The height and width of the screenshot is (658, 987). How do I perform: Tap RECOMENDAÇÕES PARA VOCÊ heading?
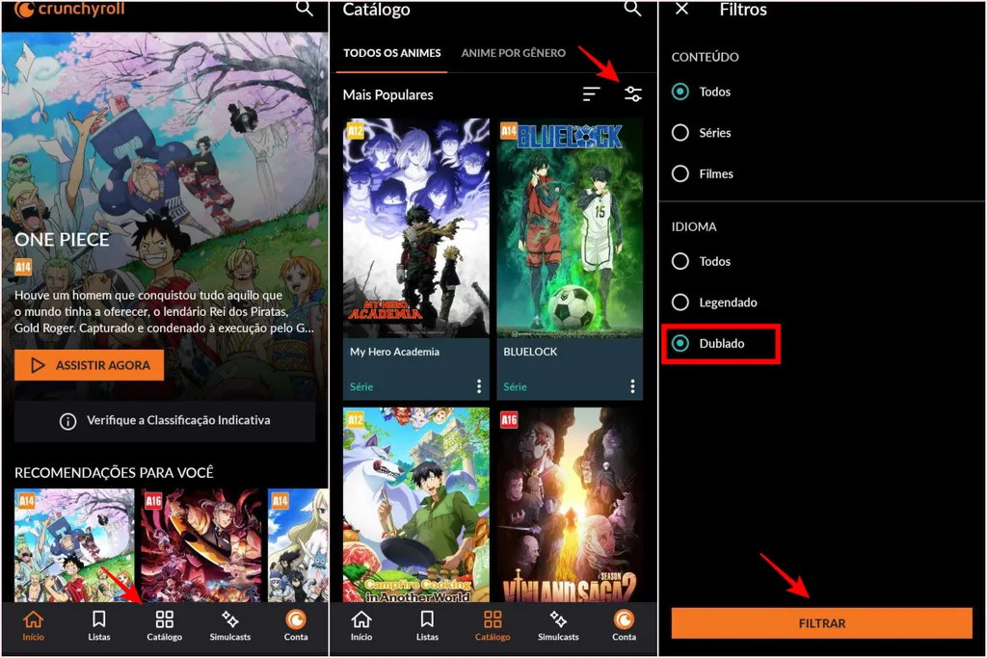click(114, 472)
